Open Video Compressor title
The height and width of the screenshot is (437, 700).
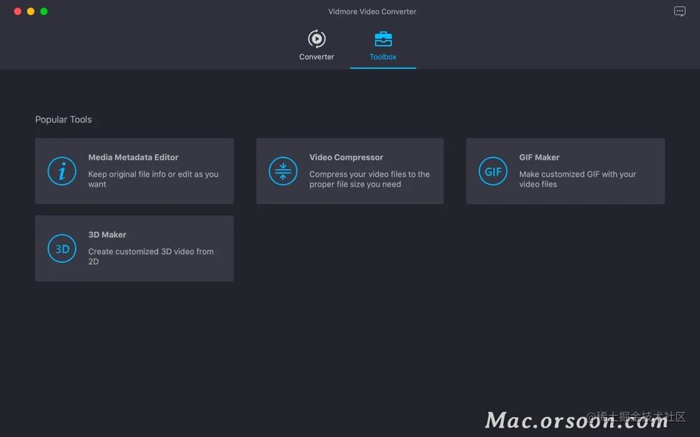pyautogui.click(x=346, y=157)
